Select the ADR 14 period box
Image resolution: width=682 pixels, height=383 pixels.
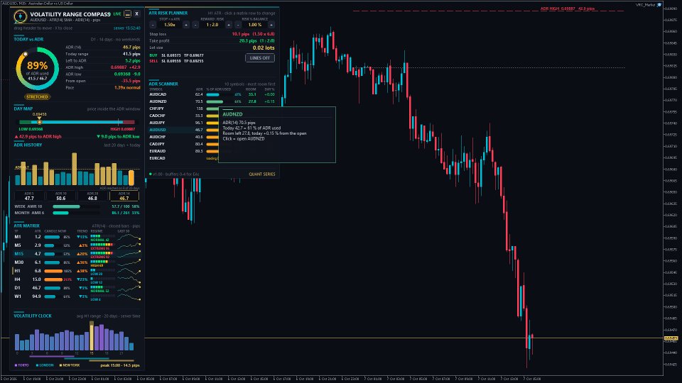tap(124, 196)
